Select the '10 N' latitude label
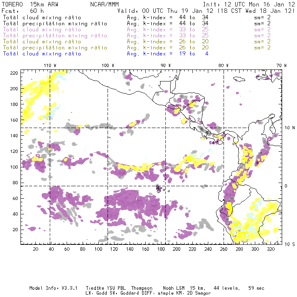Viewport: 297px width, 297px height. [290, 128]
